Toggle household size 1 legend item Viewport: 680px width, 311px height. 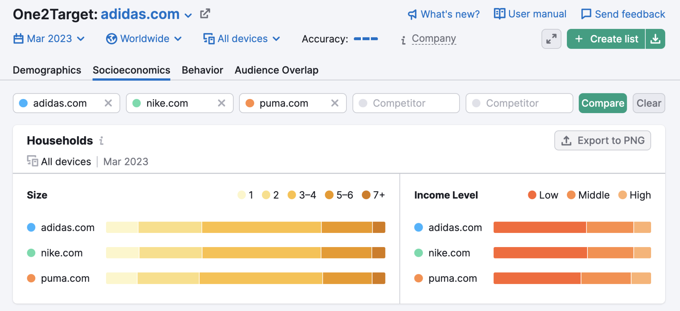(x=245, y=195)
